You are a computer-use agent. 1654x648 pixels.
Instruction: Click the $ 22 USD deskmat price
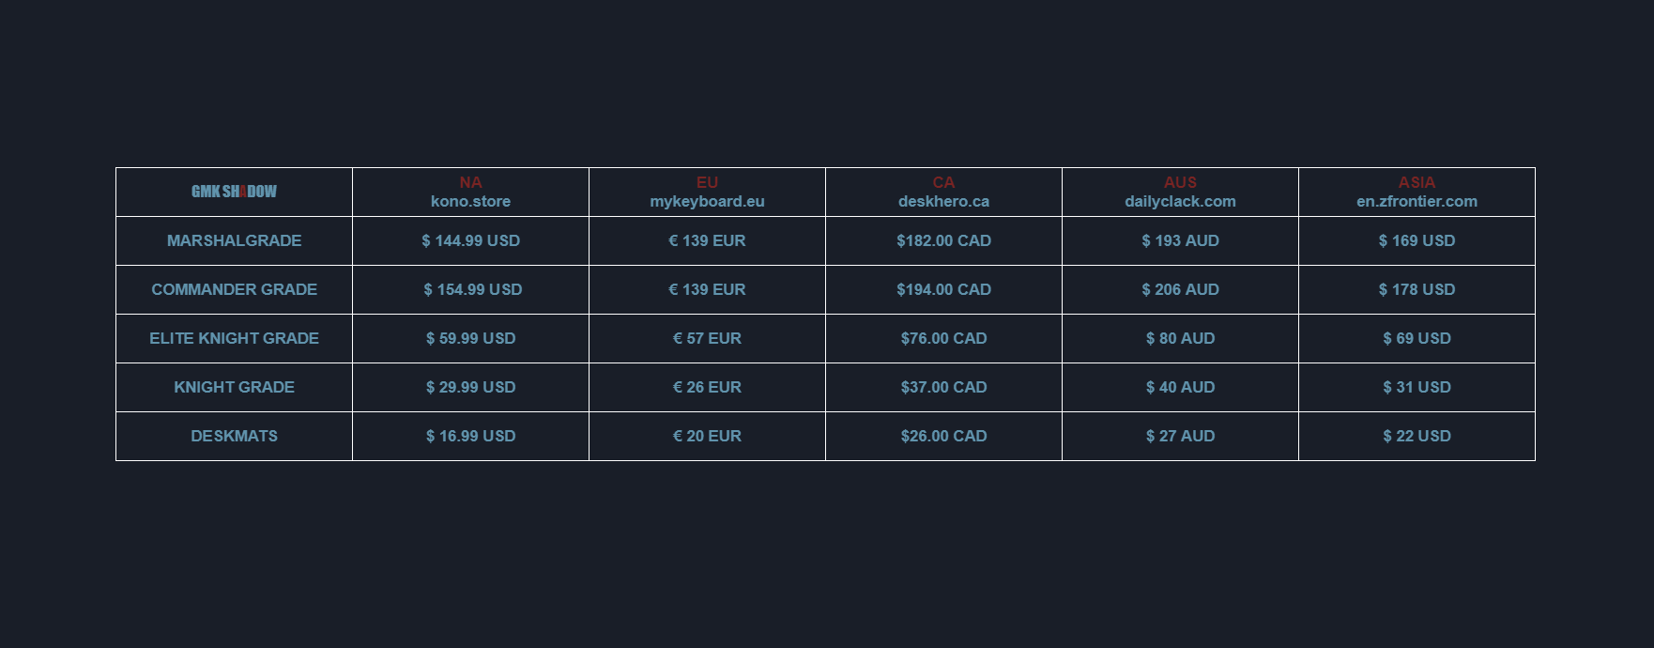tap(1417, 436)
